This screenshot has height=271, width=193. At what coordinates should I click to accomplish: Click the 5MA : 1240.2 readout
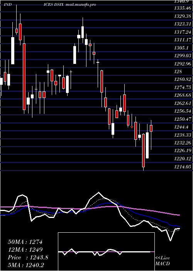point(26,265)
